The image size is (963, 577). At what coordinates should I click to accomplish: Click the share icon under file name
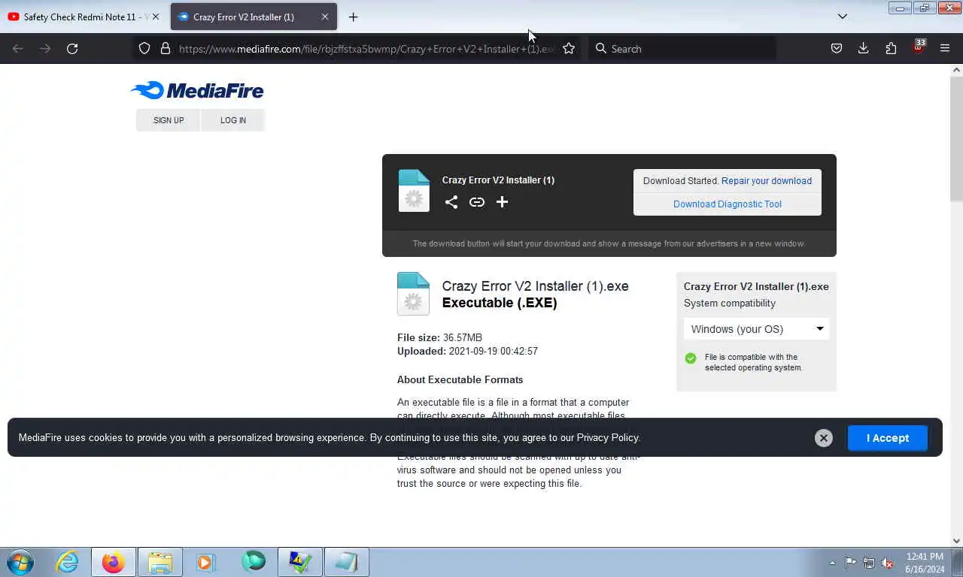[451, 202]
